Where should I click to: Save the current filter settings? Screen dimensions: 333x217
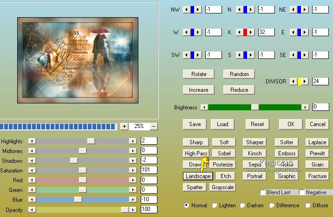coord(195,124)
